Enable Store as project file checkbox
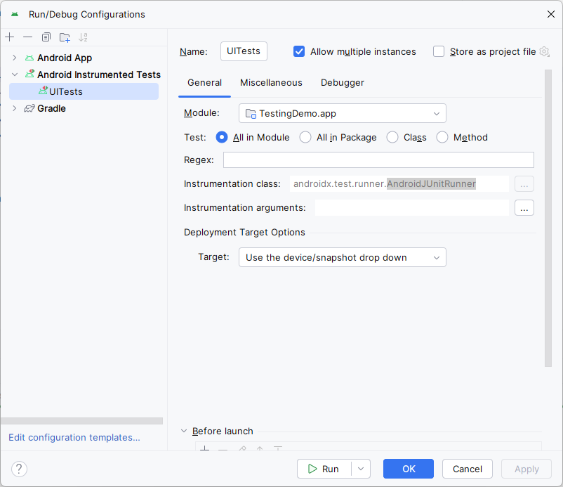 click(x=439, y=51)
